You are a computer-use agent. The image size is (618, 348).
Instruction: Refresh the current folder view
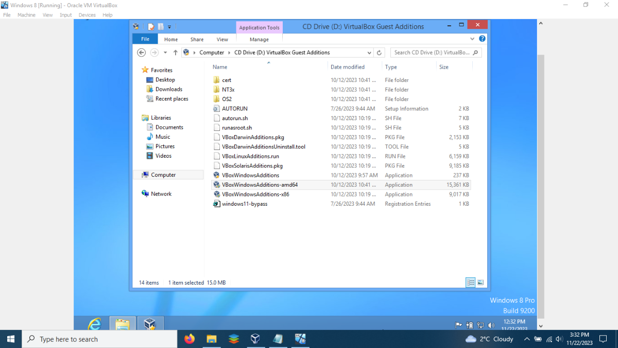(380, 53)
